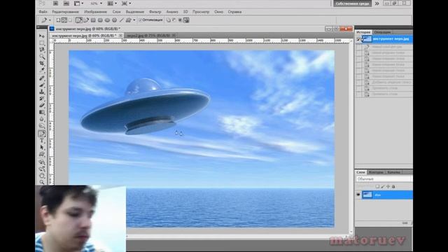Launch Mini Bridge from the application bar
The width and height of the screenshot is (448, 252).
pyautogui.click(x=66, y=3)
